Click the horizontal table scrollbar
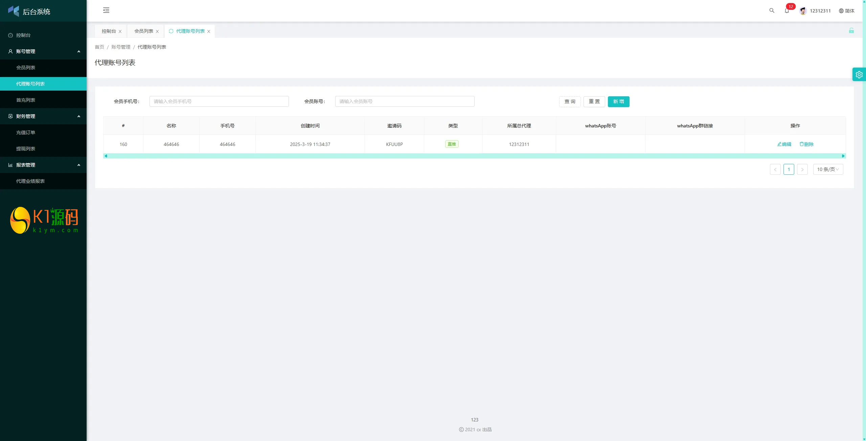This screenshot has height=441, width=866. [474, 156]
